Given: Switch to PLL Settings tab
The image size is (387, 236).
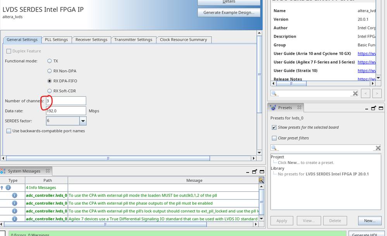Looking at the screenshot, I should (56, 40).
